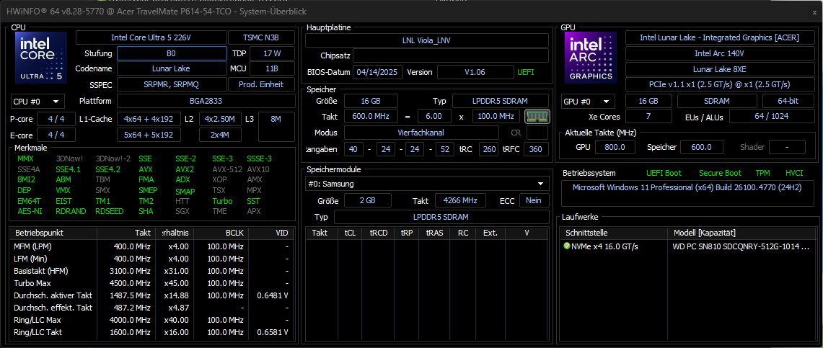Click the tRAS column header
The height and width of the screenshot is (348, 823).
click(434, 233)
